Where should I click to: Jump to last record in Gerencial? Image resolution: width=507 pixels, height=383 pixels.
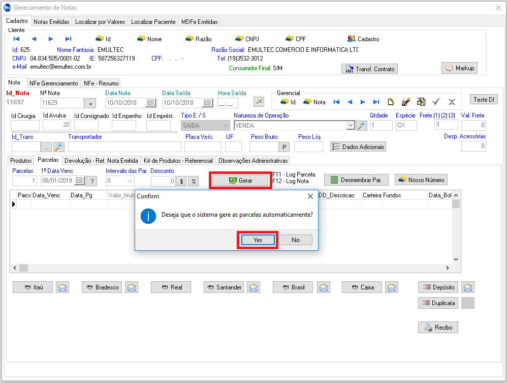376,102
